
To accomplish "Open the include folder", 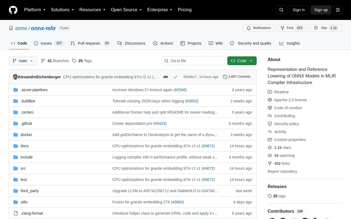I will click(x=27, y=157).
